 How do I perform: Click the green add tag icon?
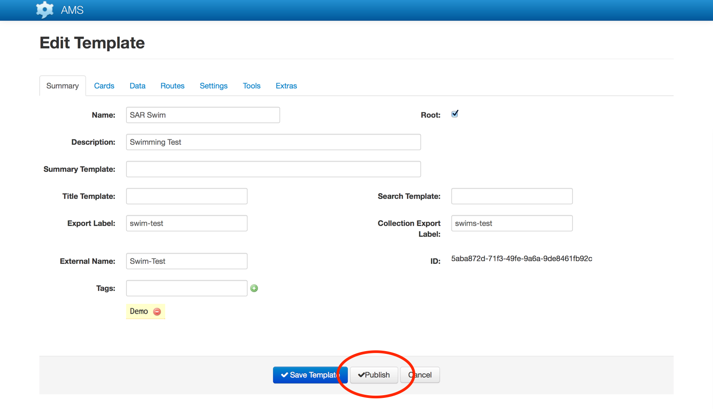(x=254, y=288)
